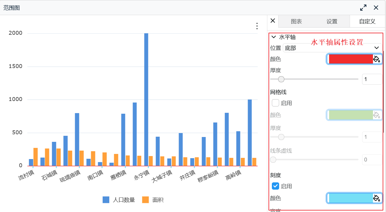Open the gridline green color paint bucket picker
The width and height of the screenshot is (386, 212).
pyautogui.click(x=376, y=115)
